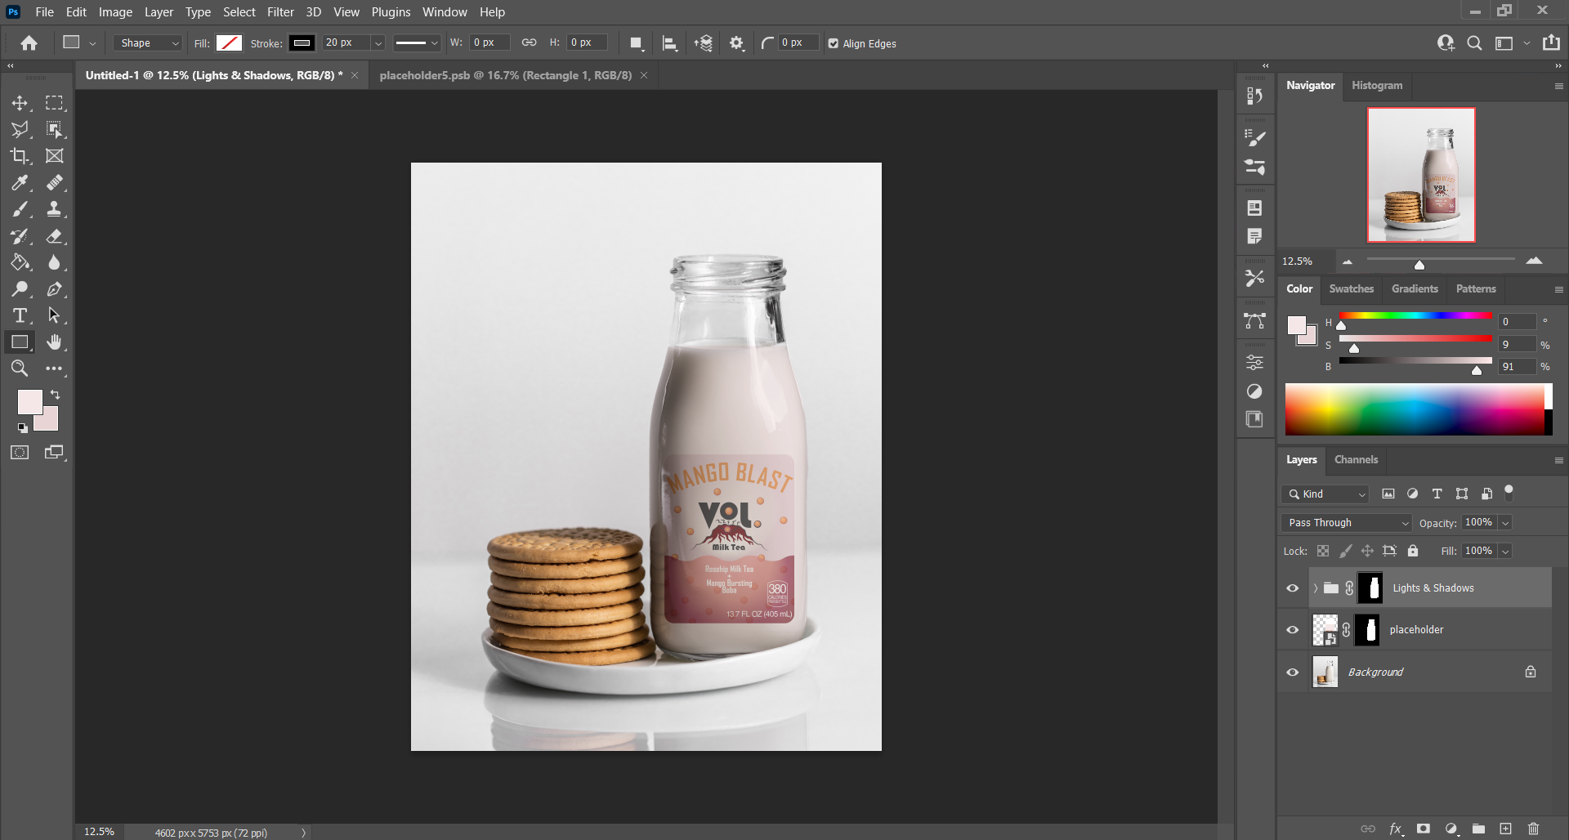Select the Object Selection tool
This screenshot has height=840, width=1569.
(x=54, y=129)
